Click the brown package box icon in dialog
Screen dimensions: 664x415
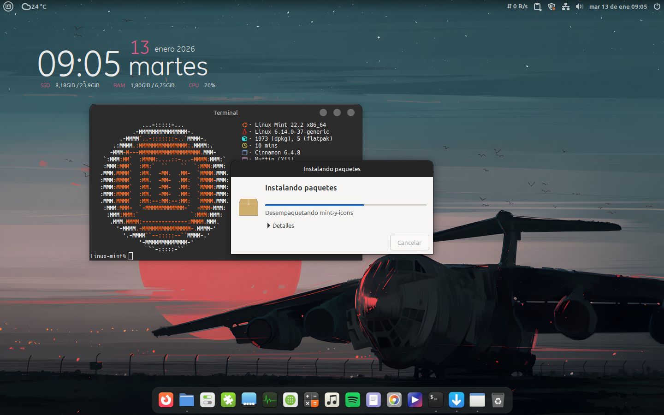pyautogui.click(x=249, y=207)
